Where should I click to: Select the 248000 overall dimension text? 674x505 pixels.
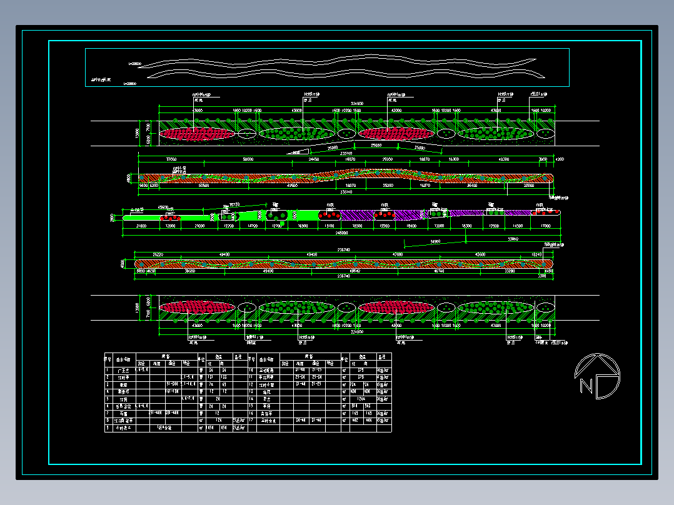[341, 233]
